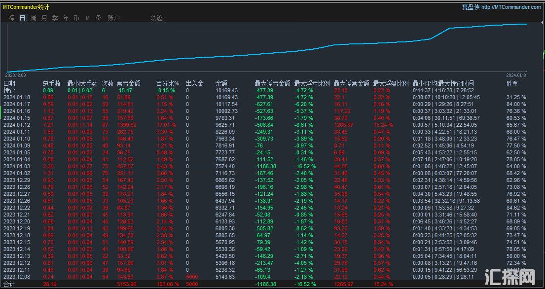Select the 日 daily statistics tab

pyautogui.click(x=22, y=18)
